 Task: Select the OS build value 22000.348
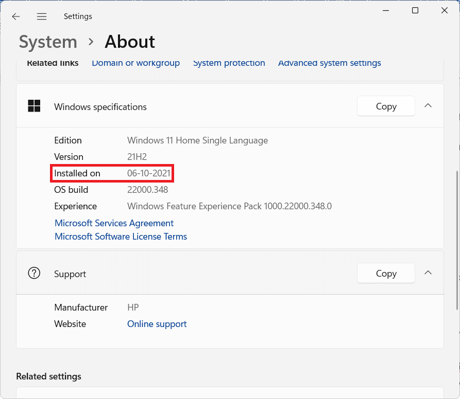point(147,190)
